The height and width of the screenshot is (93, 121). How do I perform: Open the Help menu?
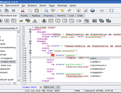point(73,6)
